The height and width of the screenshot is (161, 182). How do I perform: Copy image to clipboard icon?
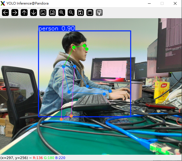pyautogui.click(x=90, y=13)
